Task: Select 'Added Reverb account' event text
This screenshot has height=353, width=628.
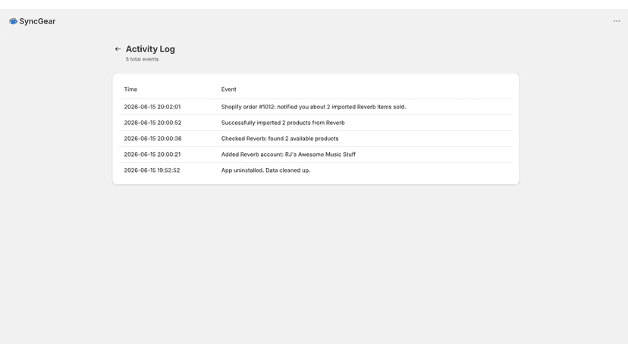Action: pyautogui.click(x=288, y=155)
